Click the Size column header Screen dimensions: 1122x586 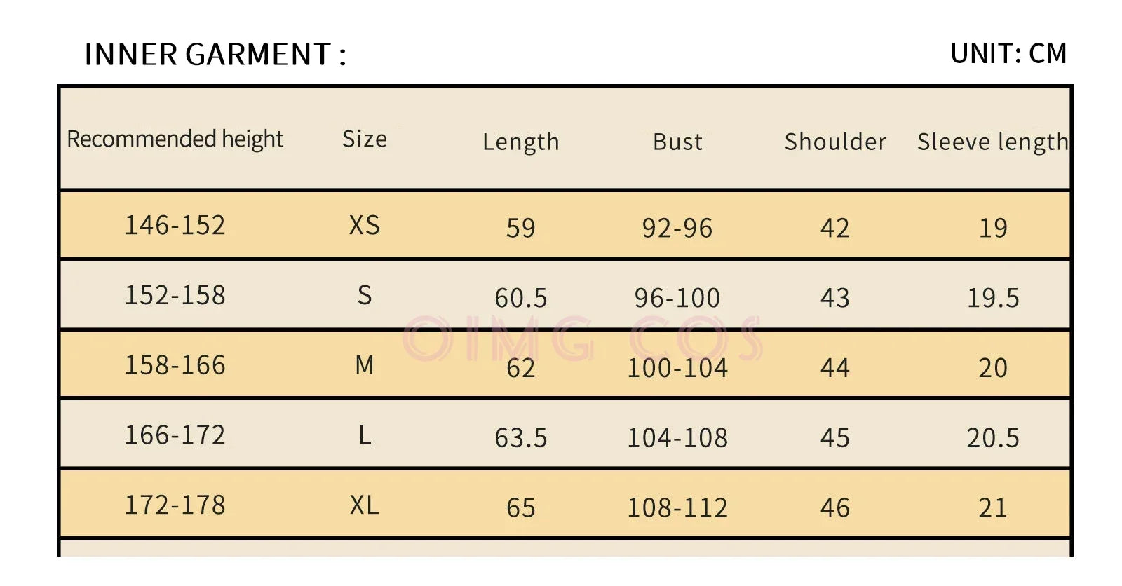(x=364, y=139)
